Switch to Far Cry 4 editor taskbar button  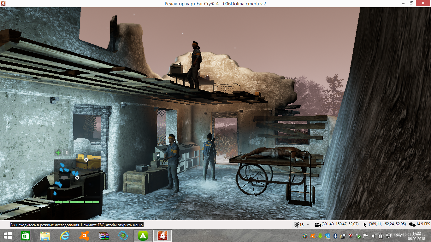(x=162, y=236)
